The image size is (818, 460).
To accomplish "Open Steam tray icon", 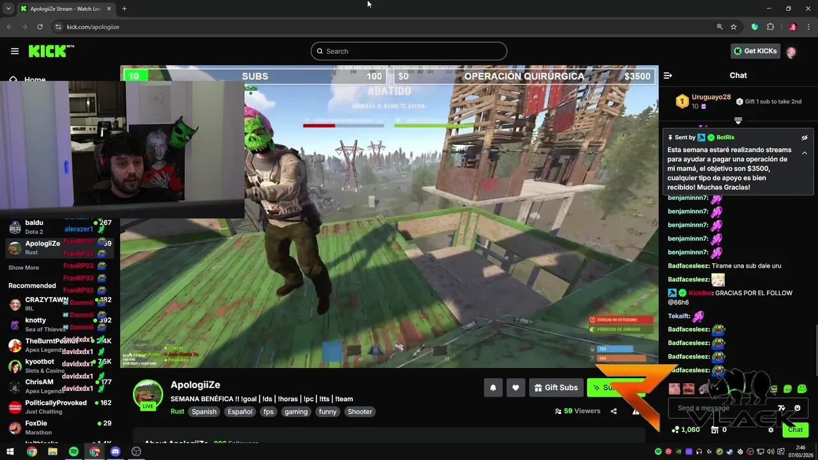I will pyautogui.click(x=730, y=452).
